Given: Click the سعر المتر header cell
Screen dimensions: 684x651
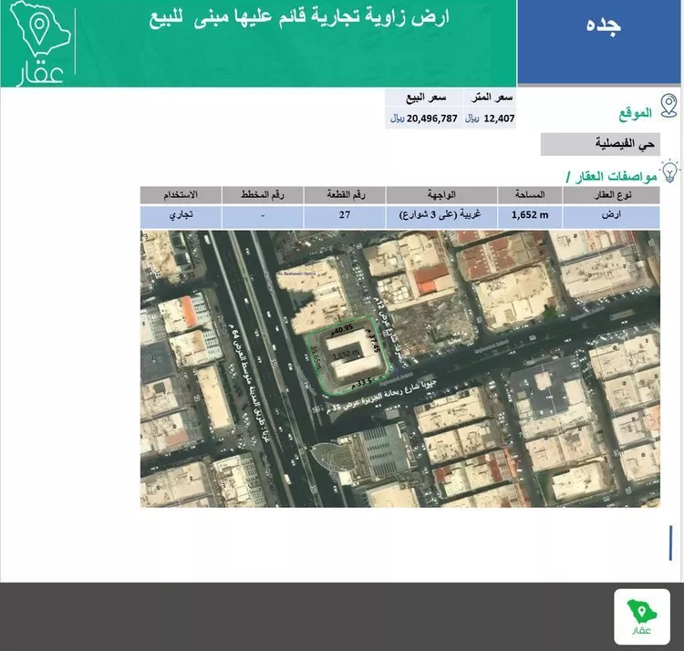Looking at the screenshot, I should 490,98.
